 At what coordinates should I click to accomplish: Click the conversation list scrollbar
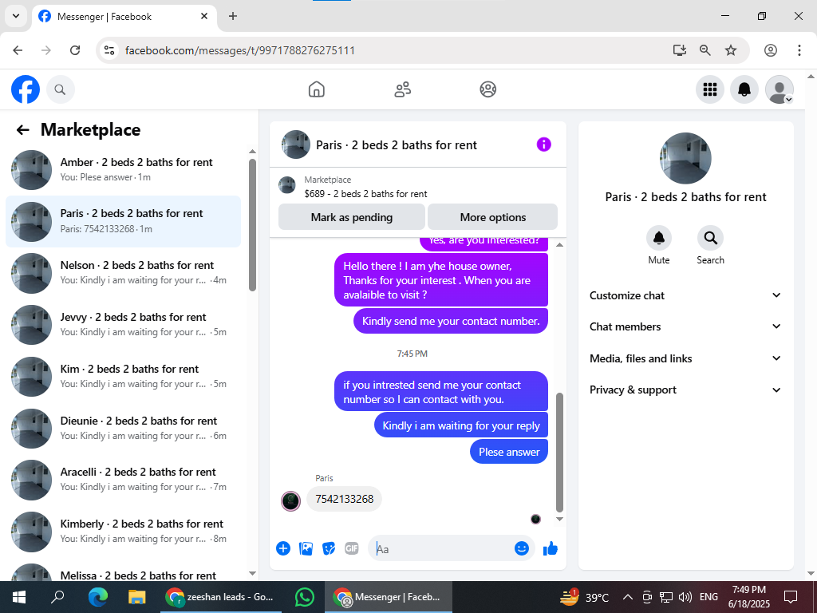(253, 225)
